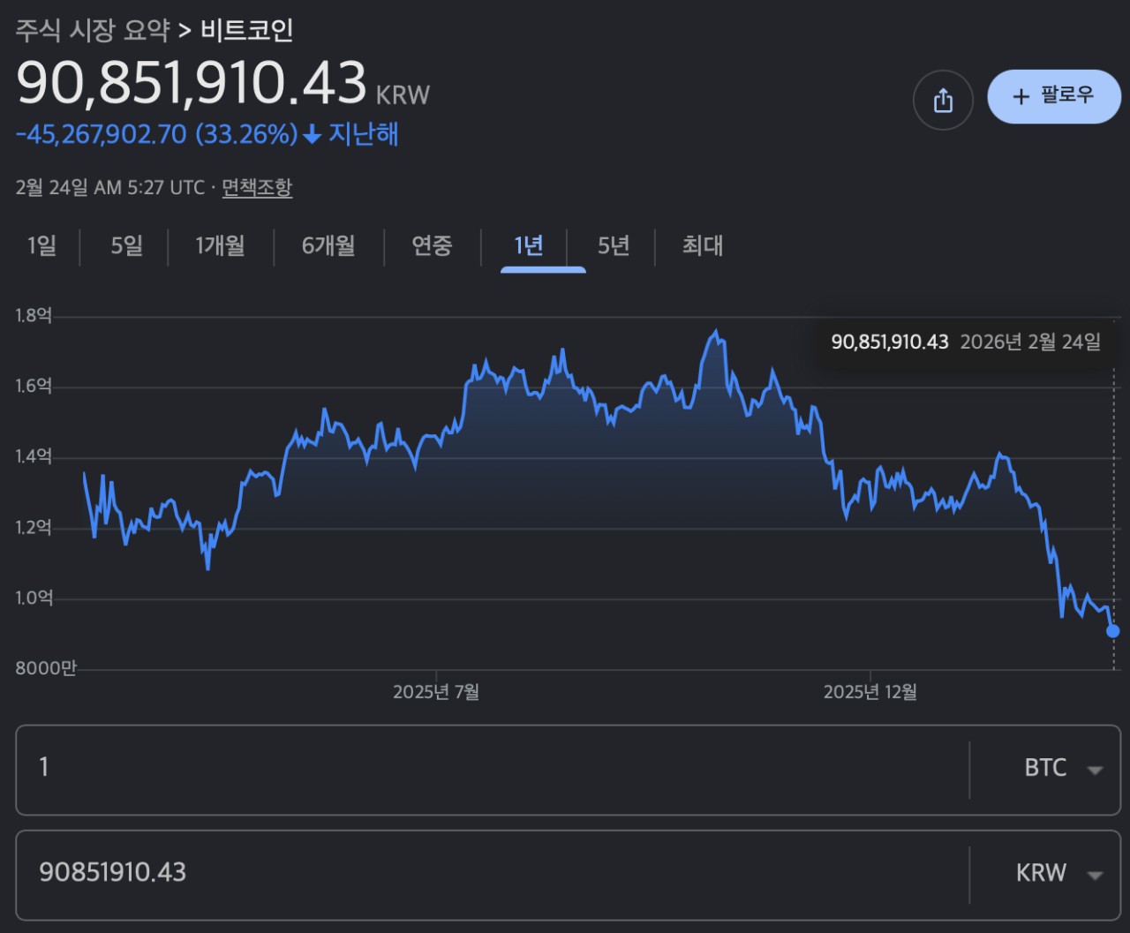
Task: Switch to the 연중 tab
Action: (432, 245)
